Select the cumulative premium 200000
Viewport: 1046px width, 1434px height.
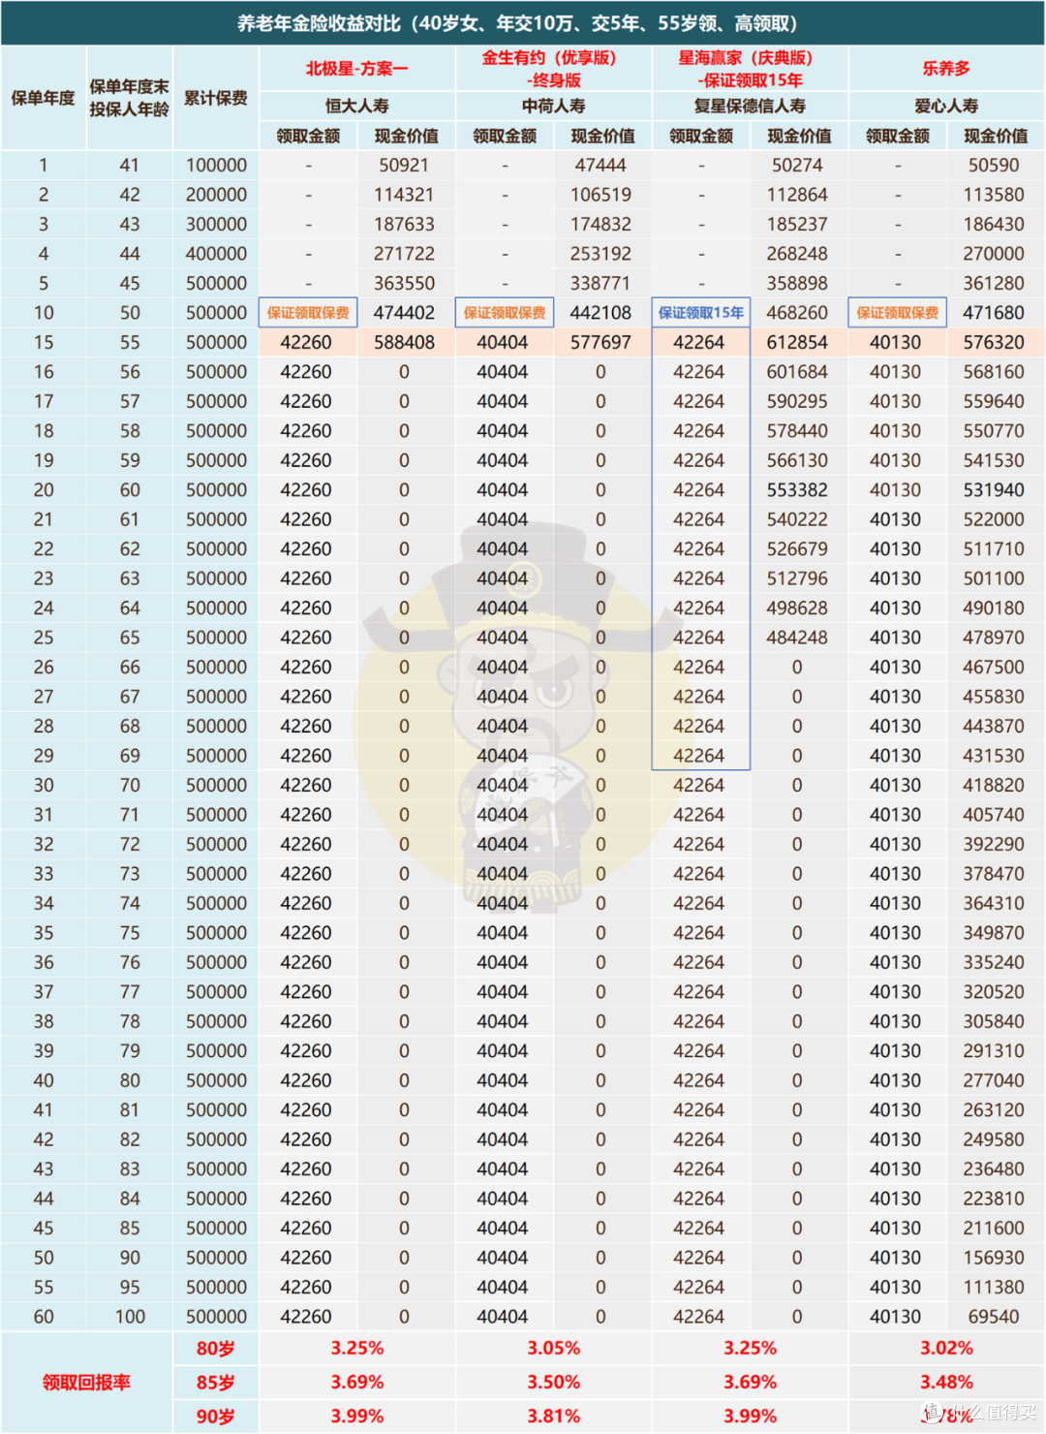coord(216,195)
